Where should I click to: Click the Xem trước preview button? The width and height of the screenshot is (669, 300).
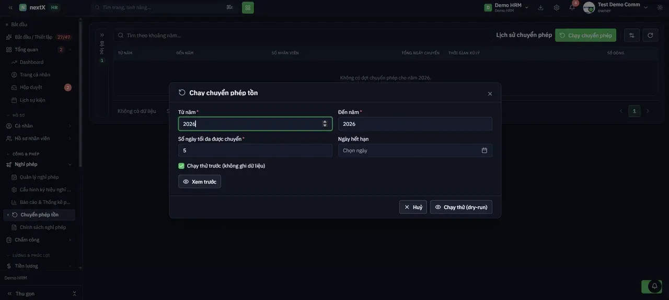(x=200, y=182)
